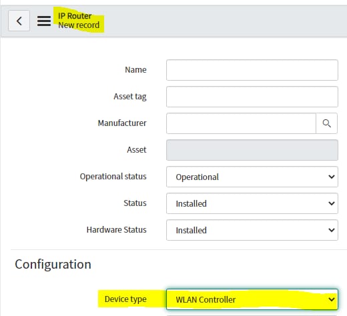347x316 pixels.
Task: Open the Operational status dropdown
Action: click(x=252, y=177)
